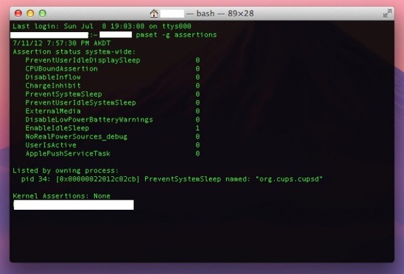The image size is (404, 274).
Task: Click the value 1 beside EnableIdleSleep
Action: [198, 128]
